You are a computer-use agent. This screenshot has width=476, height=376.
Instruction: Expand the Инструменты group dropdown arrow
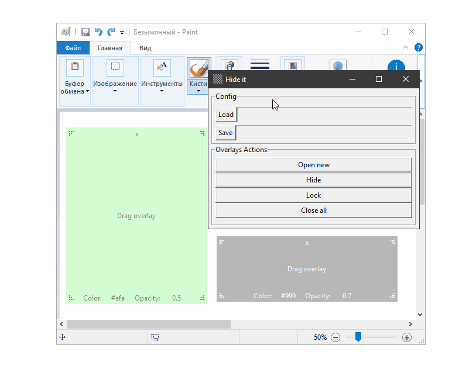pos(162,91)
